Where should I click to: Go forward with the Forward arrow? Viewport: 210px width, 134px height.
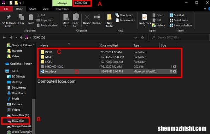click(x=11, y=37)
